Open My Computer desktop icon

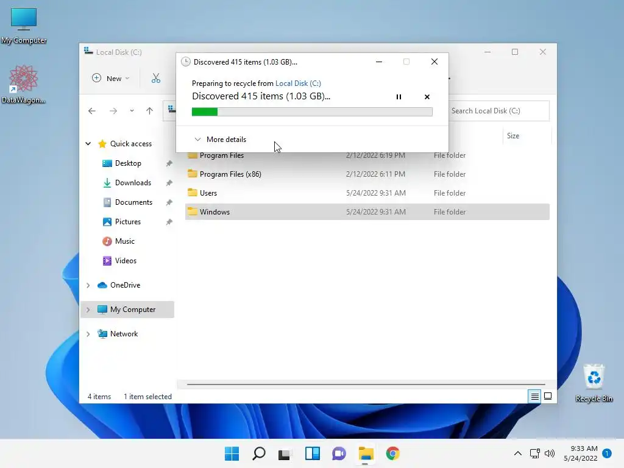[24, 26]
